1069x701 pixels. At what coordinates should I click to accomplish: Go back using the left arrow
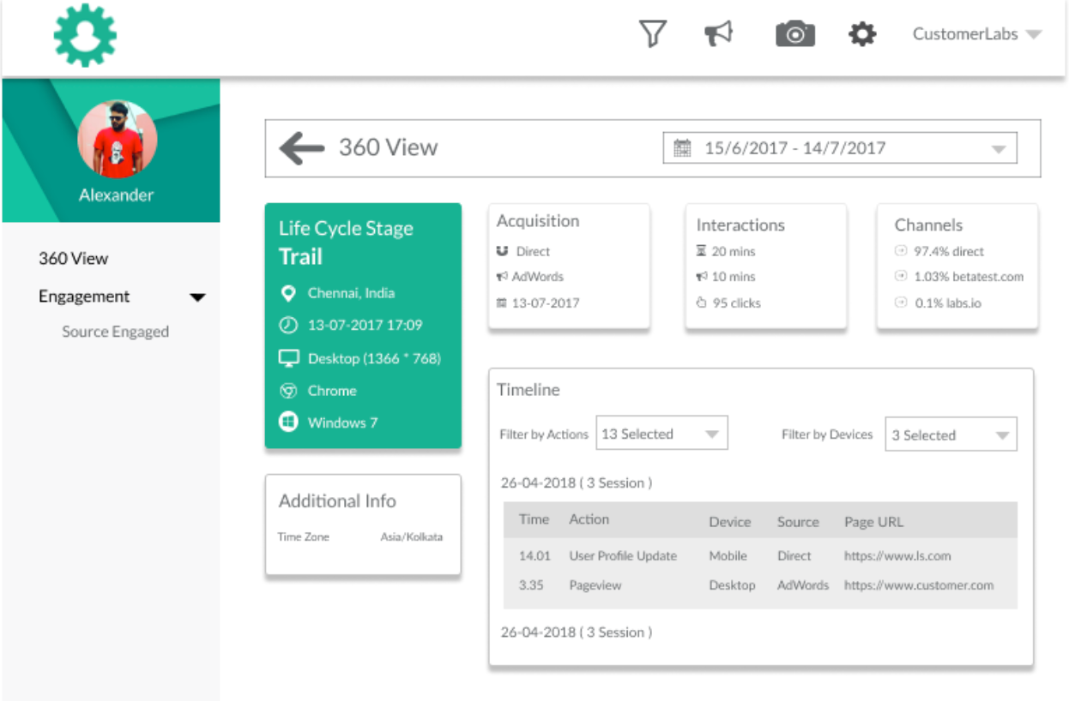pyautogui.click(x=302, y=148)
